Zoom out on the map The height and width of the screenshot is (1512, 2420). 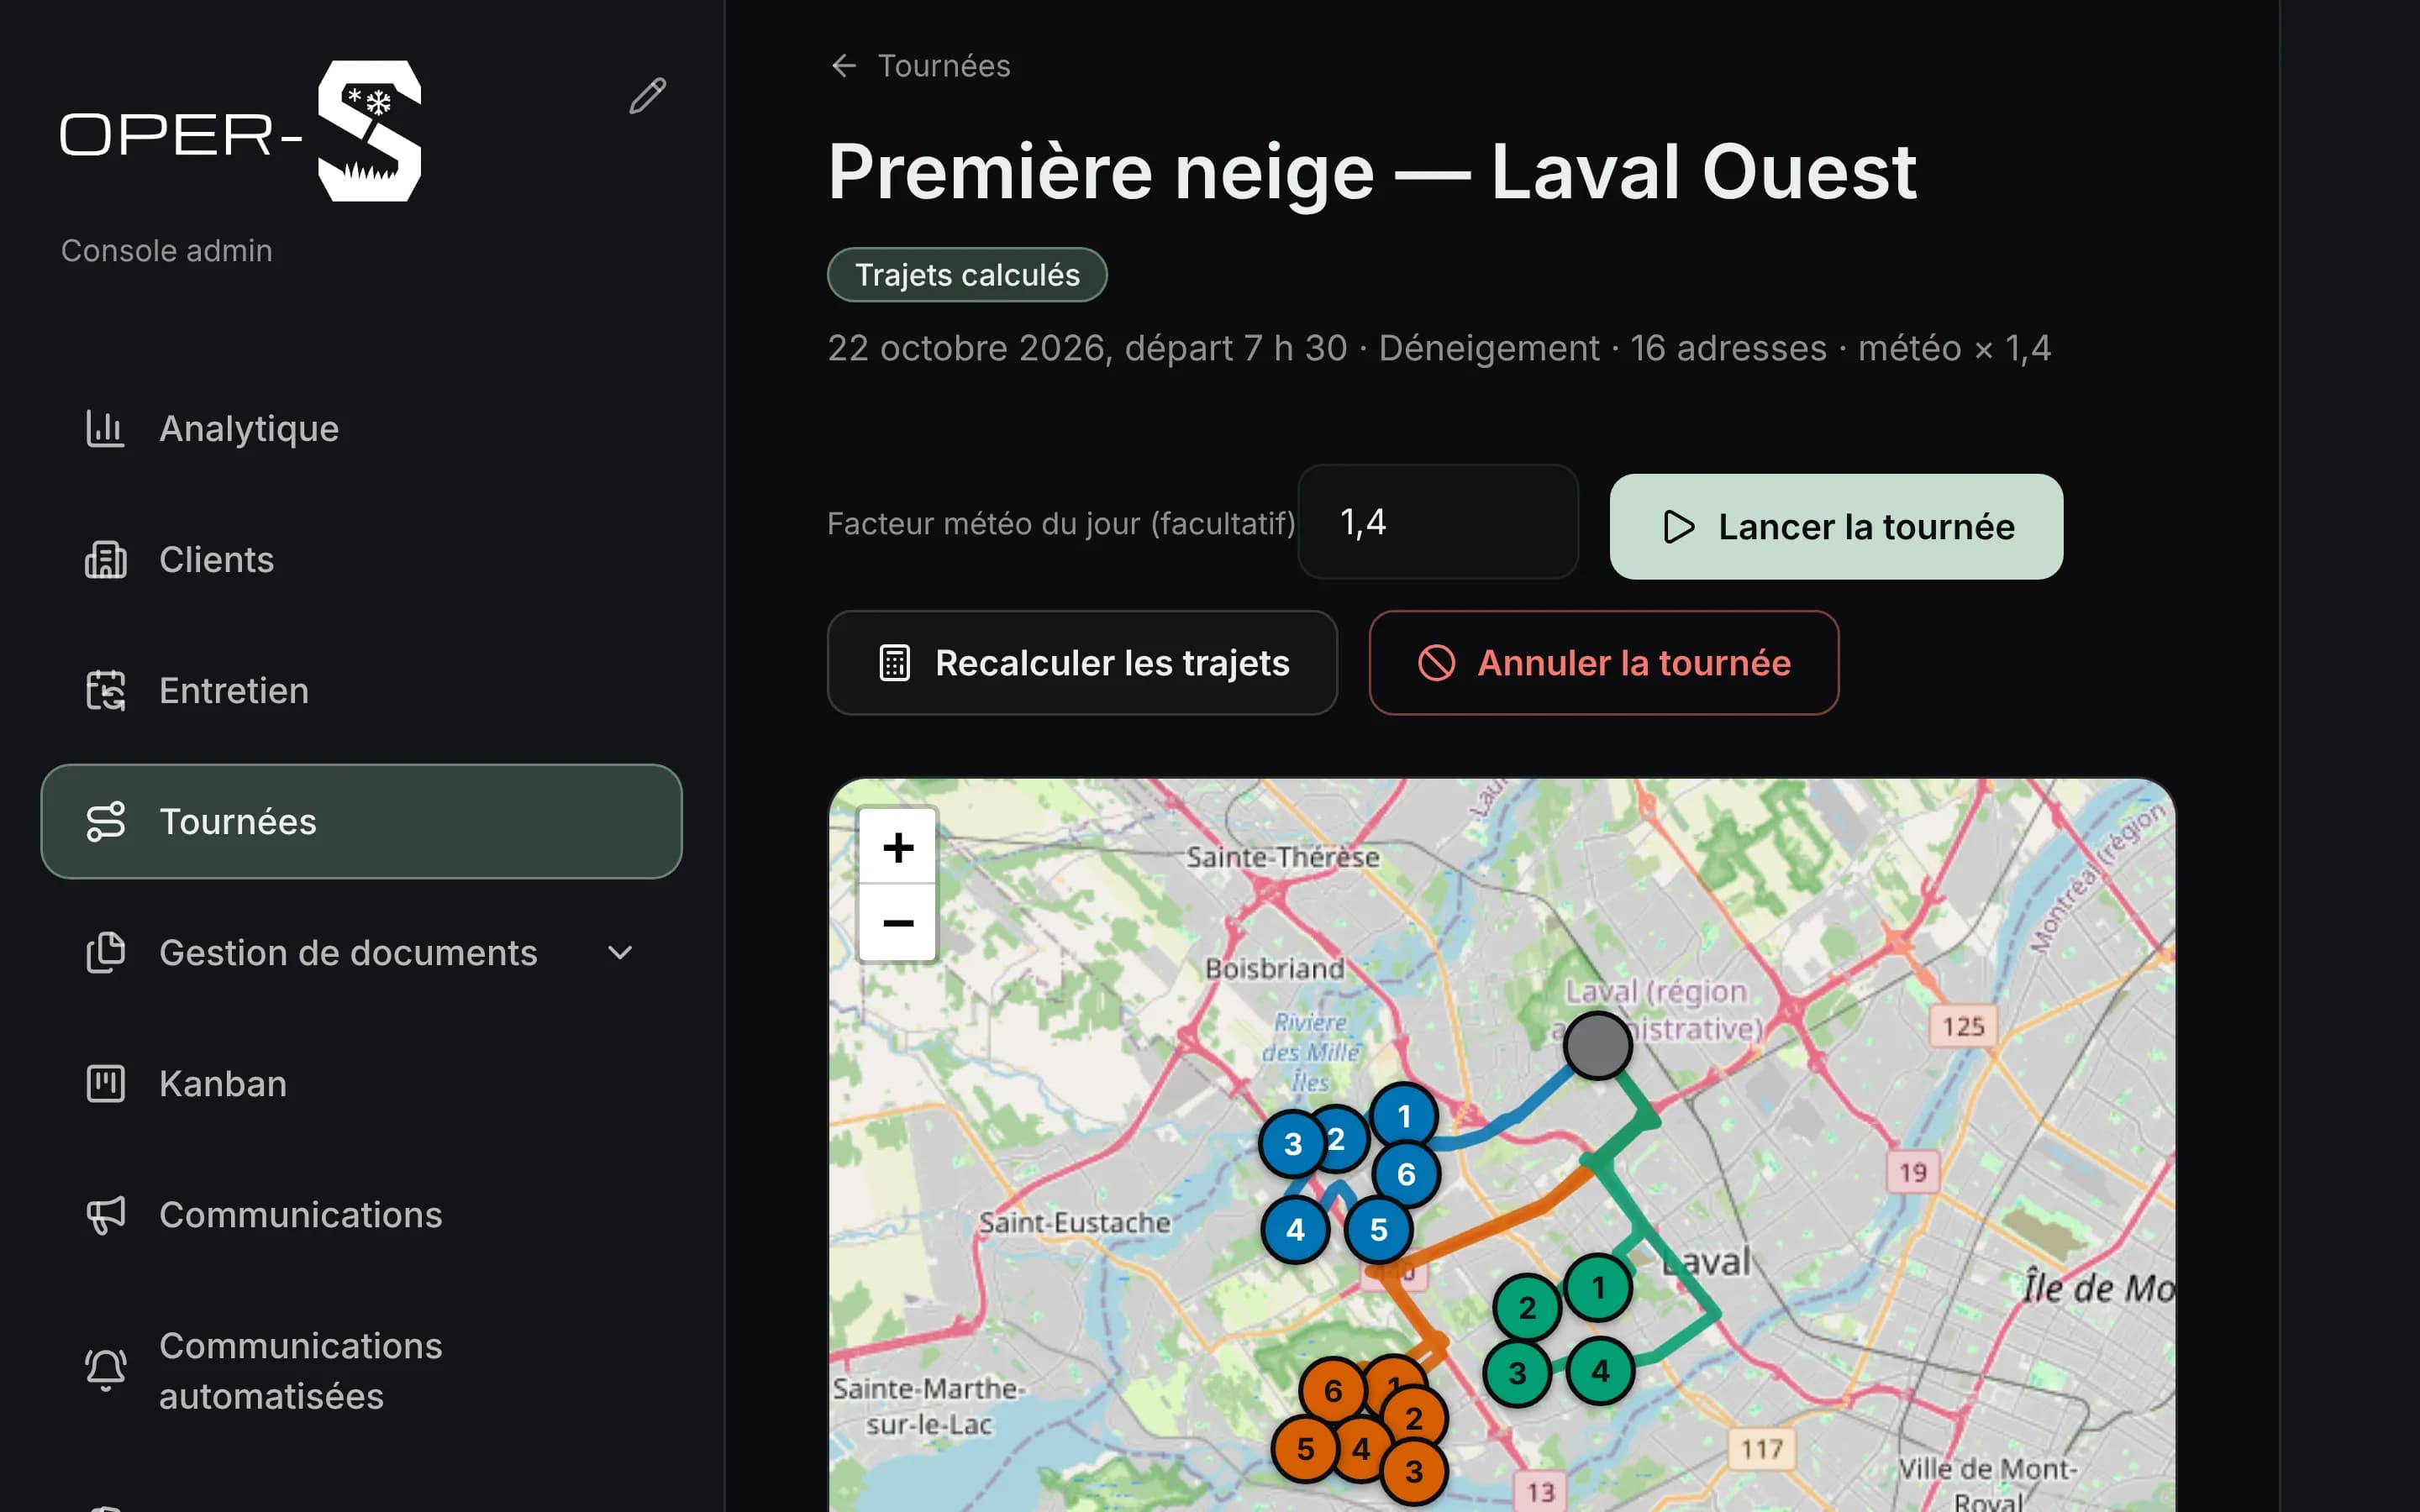898,923
